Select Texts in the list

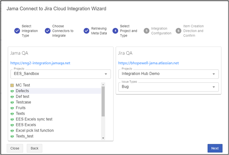20,114
